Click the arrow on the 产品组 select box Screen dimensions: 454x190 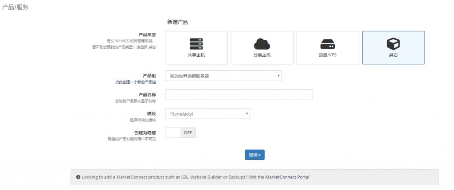pyautogui.click(x=278, y=76)
